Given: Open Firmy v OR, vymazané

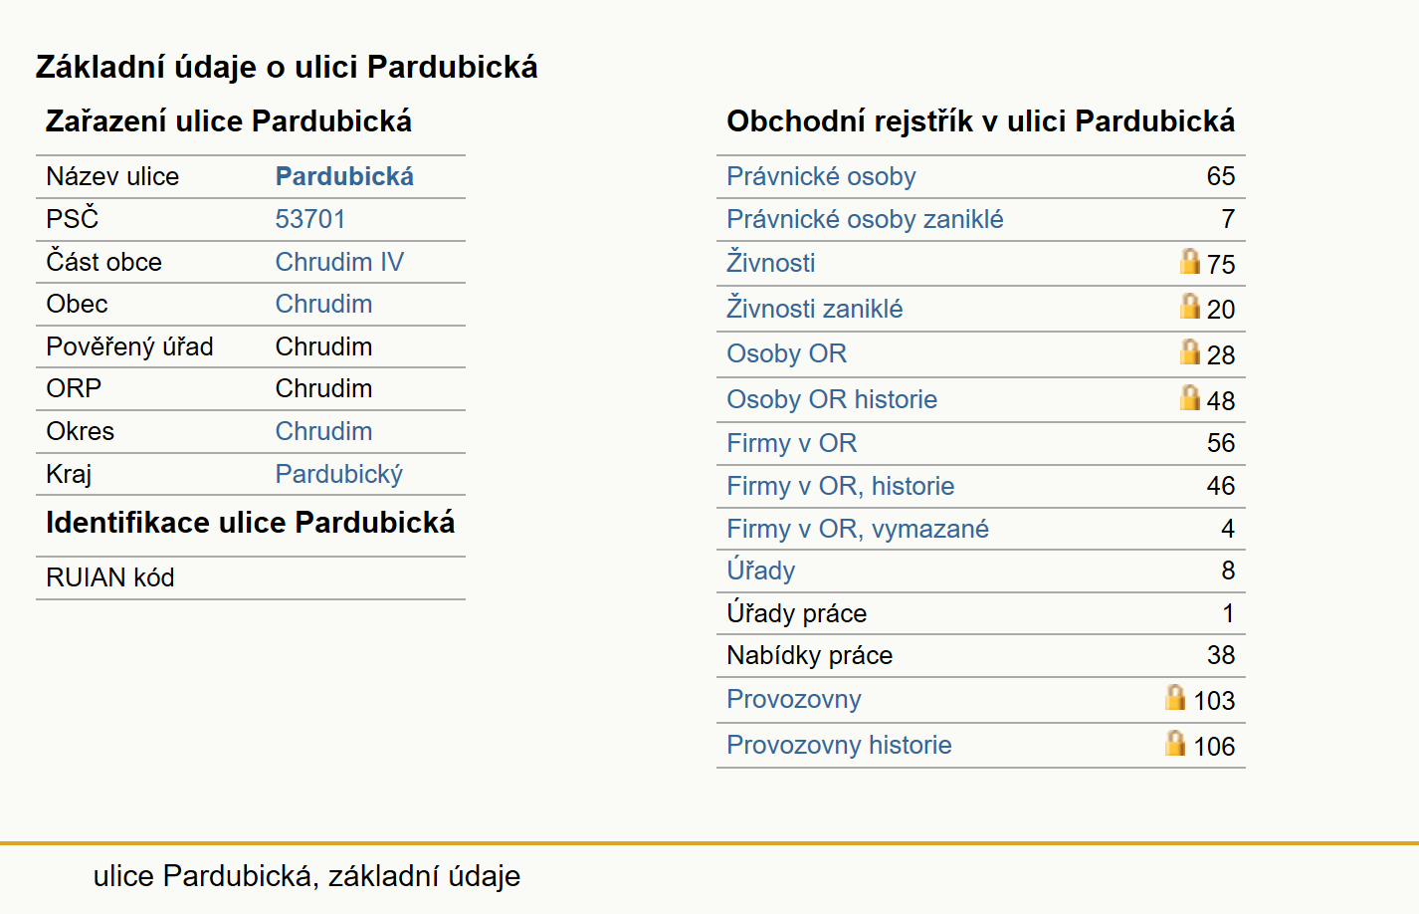Looking at the screenshot, I should (858, 529).
